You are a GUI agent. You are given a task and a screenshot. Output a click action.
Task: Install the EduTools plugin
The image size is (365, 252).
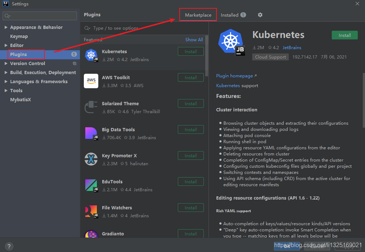191,181
